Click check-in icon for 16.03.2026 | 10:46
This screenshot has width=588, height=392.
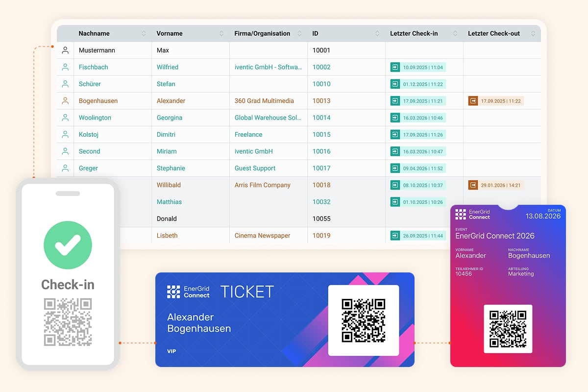pyautogui.click(x=395, y=118)
